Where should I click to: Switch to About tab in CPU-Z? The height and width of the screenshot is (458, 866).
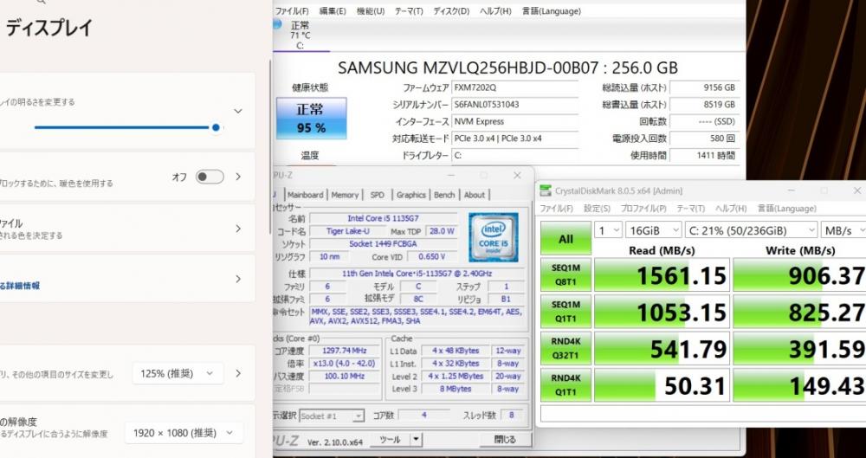click(475, 195)
